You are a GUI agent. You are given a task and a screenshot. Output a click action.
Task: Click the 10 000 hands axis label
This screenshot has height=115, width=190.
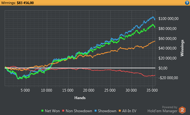pyautogui.click(x=47, y=90)
